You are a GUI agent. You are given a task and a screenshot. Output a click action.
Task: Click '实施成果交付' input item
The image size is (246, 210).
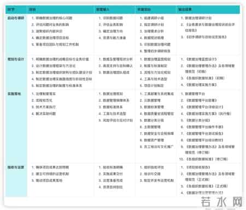click(x=113, y=174)
